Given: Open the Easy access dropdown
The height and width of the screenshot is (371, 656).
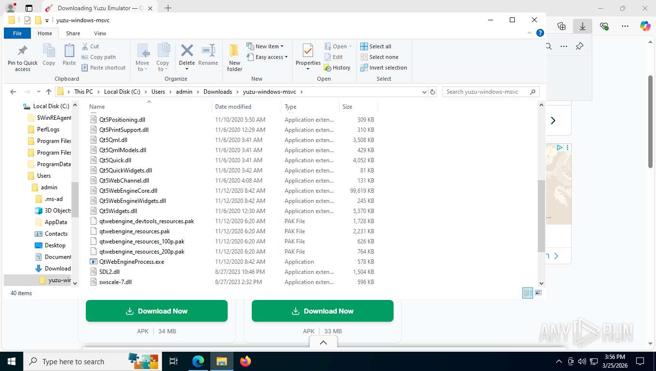Looking at the screenshot, I should [x=267, y=57].
